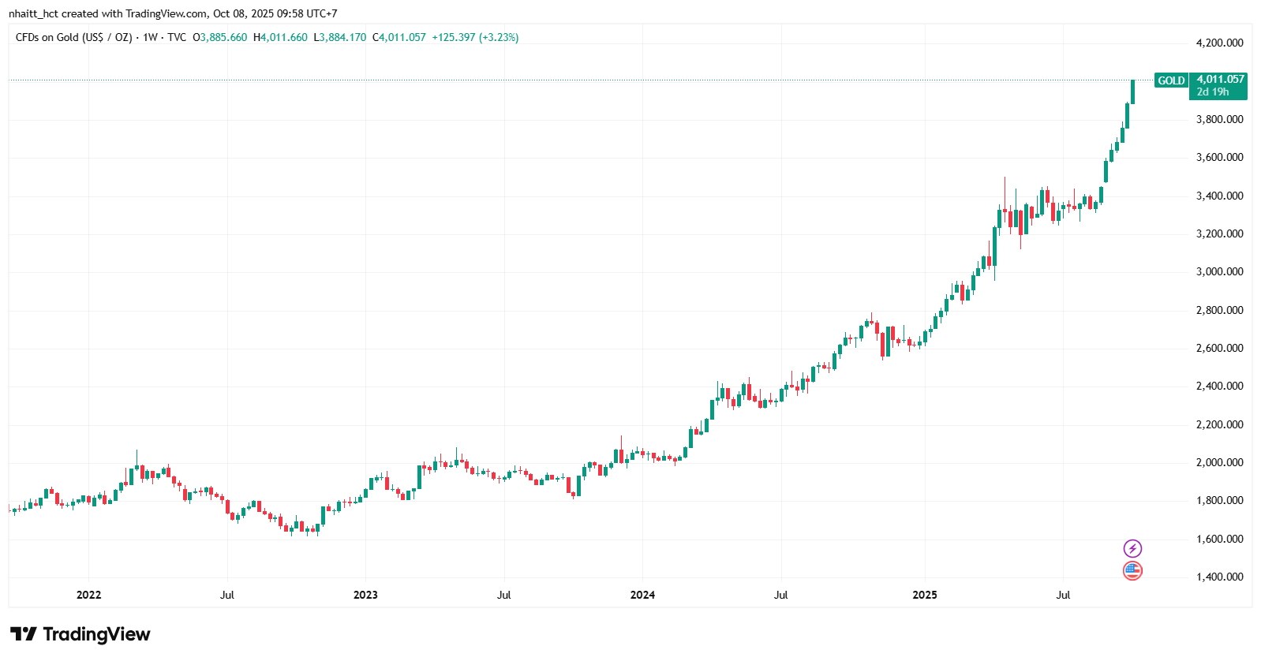Image resolution: width=1261 pixels, height=661 pixels.
Task: Click the 4,200.000 price scale label
Action: coord(1219,43)
